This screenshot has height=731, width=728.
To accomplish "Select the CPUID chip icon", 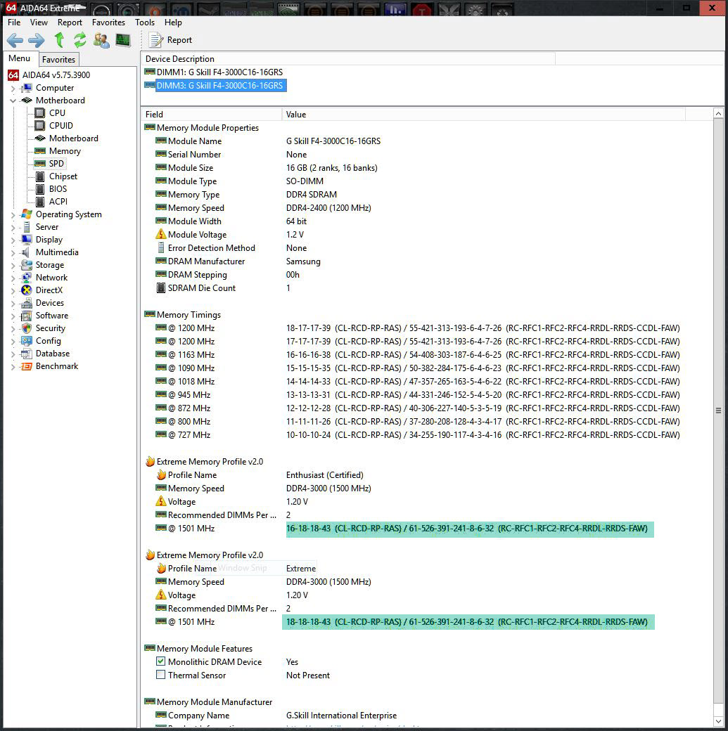I will pos(40,125).
